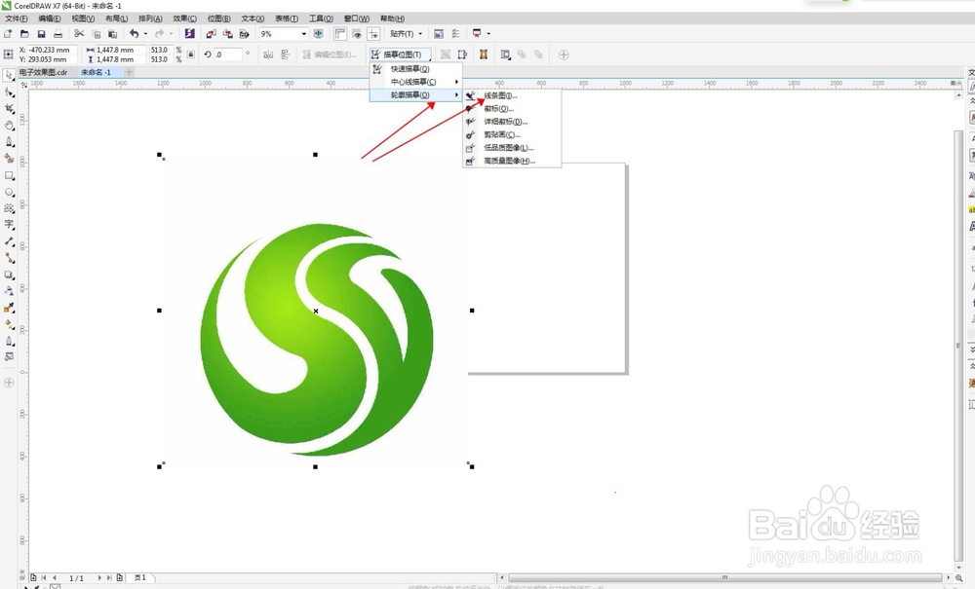
Task: Switch to the 电子效果图.cdr document tab
Action: coord(43,72)
